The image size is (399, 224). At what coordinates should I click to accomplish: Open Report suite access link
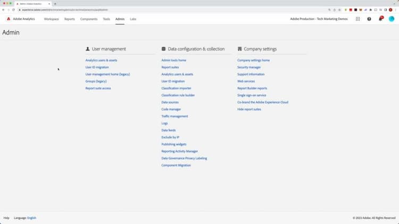[x=98, y=88]
